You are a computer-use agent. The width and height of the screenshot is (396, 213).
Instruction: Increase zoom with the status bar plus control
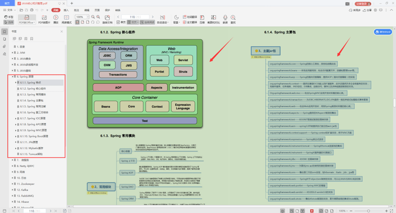[386, 211]
